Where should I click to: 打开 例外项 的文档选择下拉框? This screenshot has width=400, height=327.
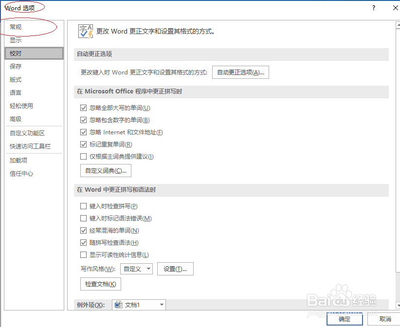[161, 304]
